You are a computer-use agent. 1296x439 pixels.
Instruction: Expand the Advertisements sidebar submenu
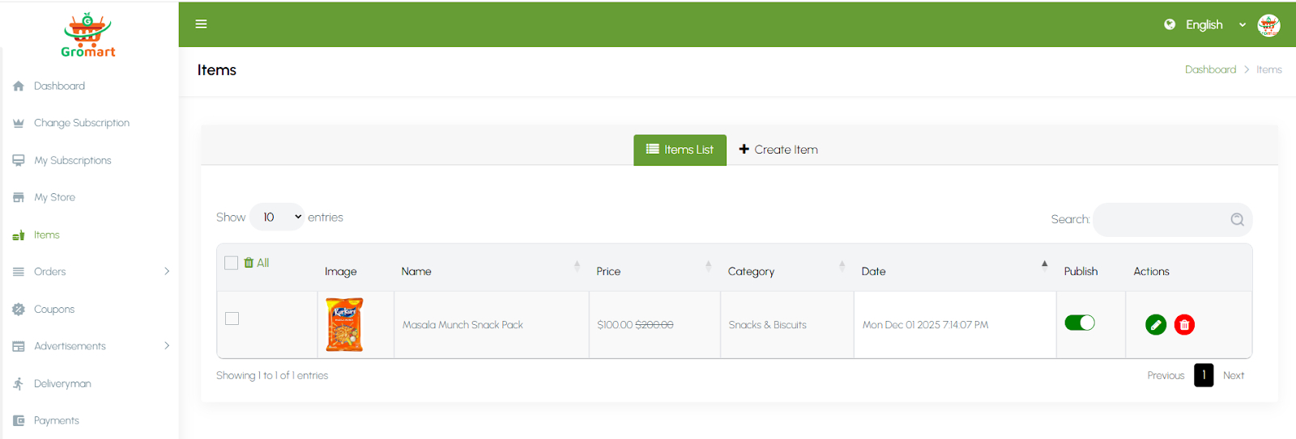[x=167, y=346]
